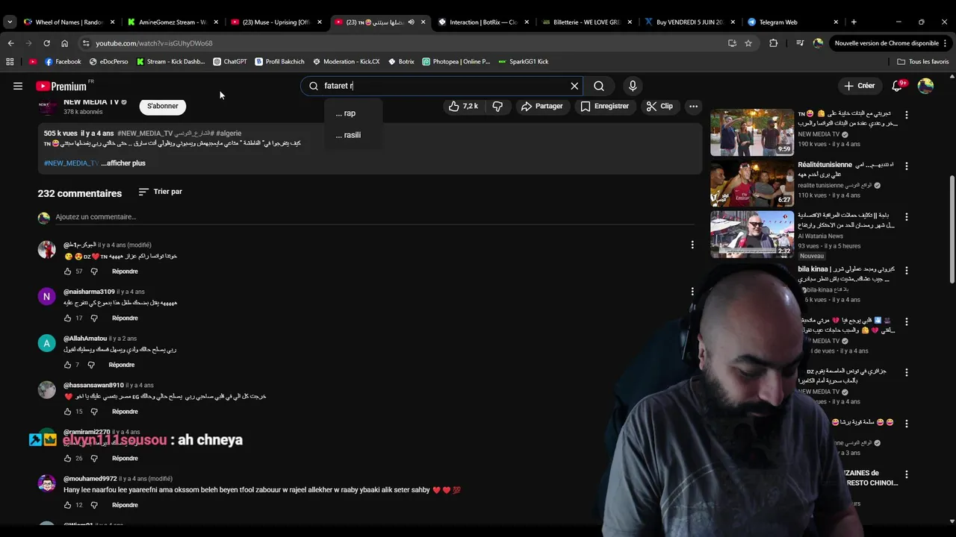This screenshot has width=956, height=537.
Task: Open the 6:27 suggested video thumbnail
Action: click(x=752, y=183)
